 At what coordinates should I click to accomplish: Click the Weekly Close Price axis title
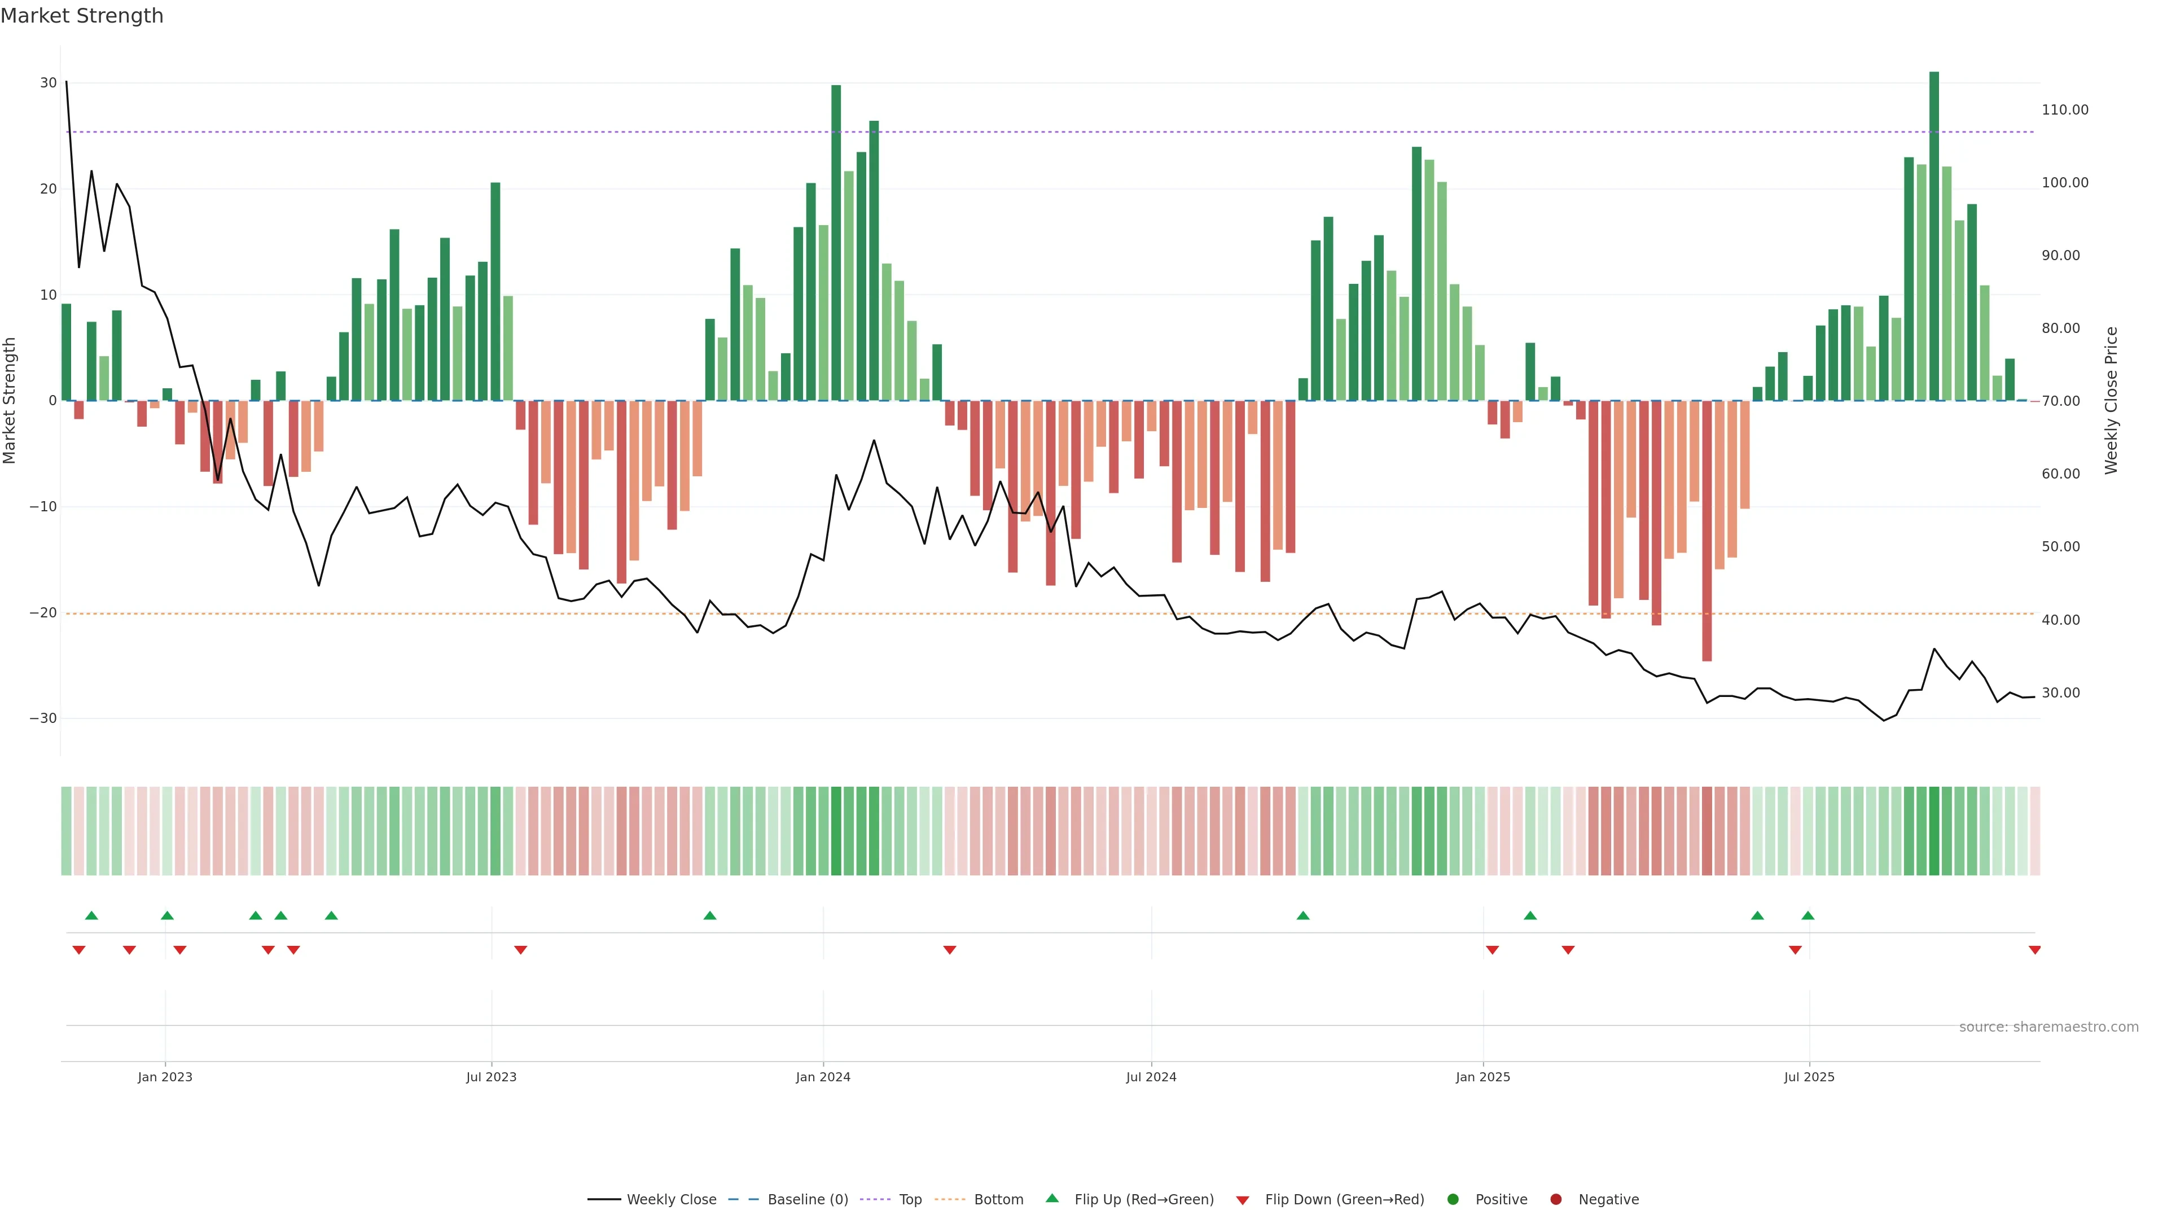tap(2112, 401)
